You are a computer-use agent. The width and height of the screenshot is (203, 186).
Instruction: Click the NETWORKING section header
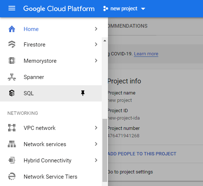(x=23, y=113)
